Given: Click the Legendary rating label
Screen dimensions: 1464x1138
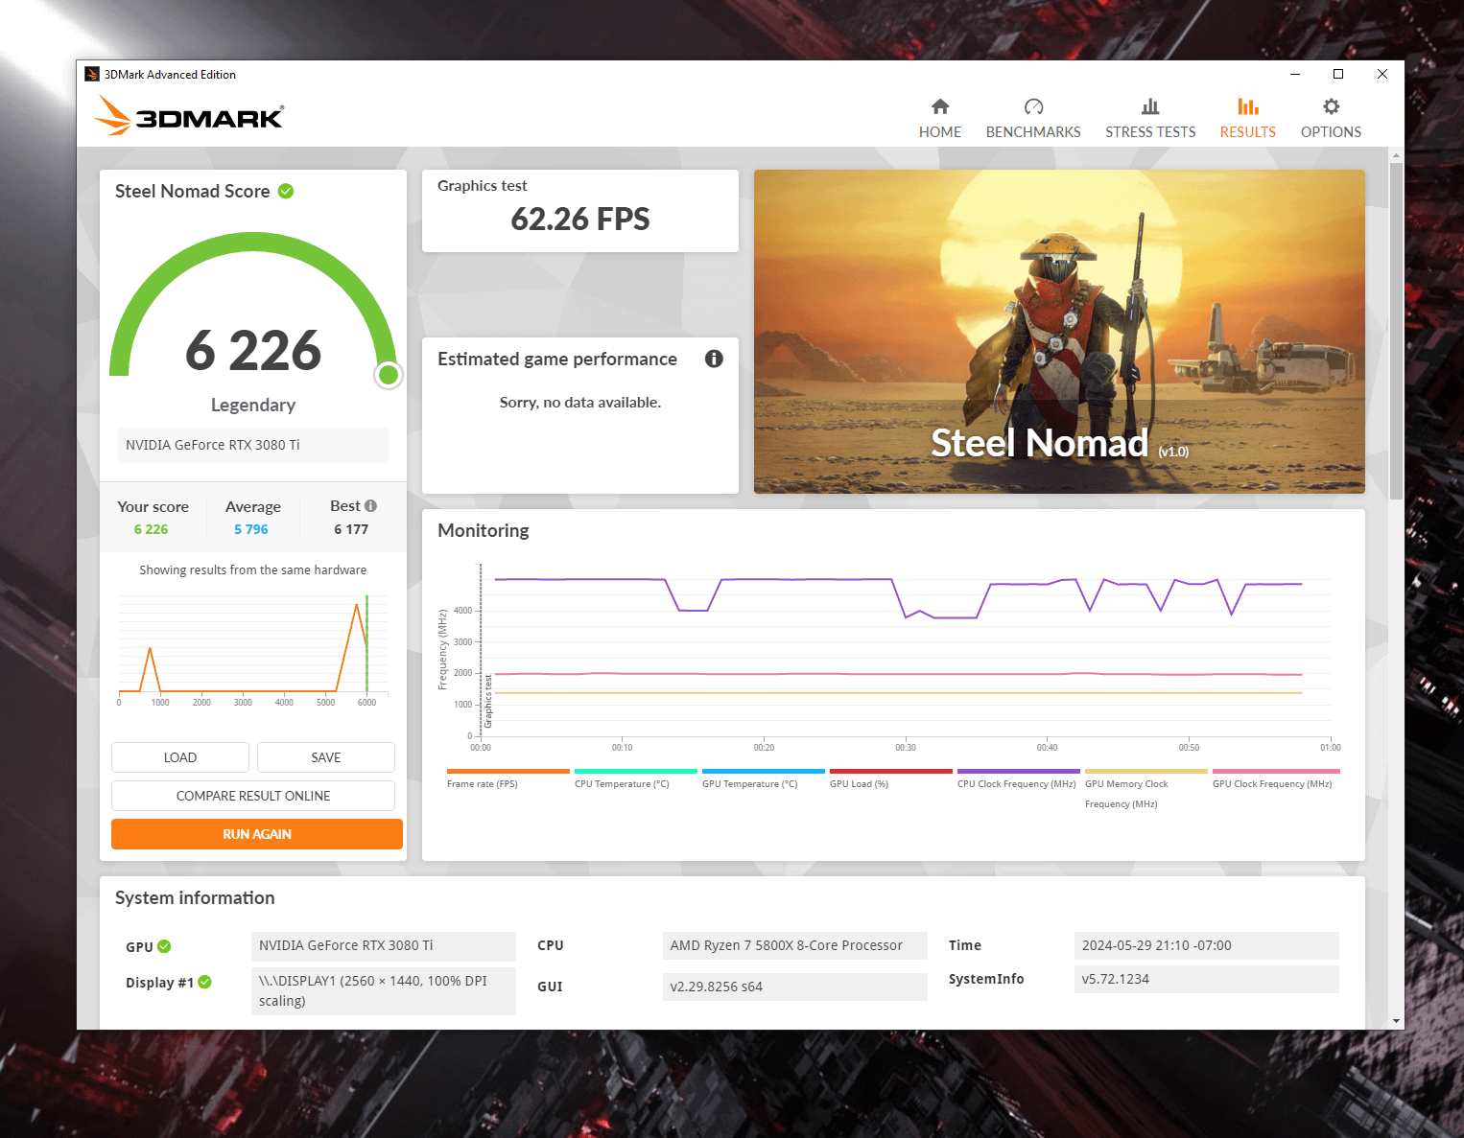Looking at the screenshot, I should click(253, 405).
